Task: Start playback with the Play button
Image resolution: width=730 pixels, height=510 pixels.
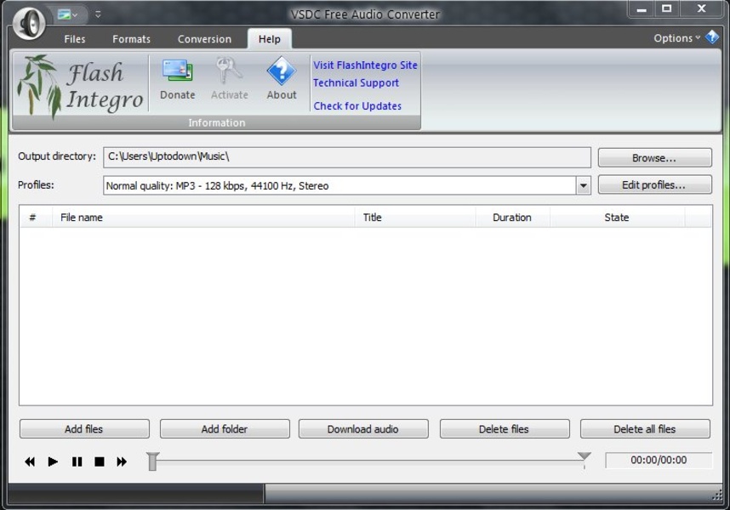Action: pos(53,462)
